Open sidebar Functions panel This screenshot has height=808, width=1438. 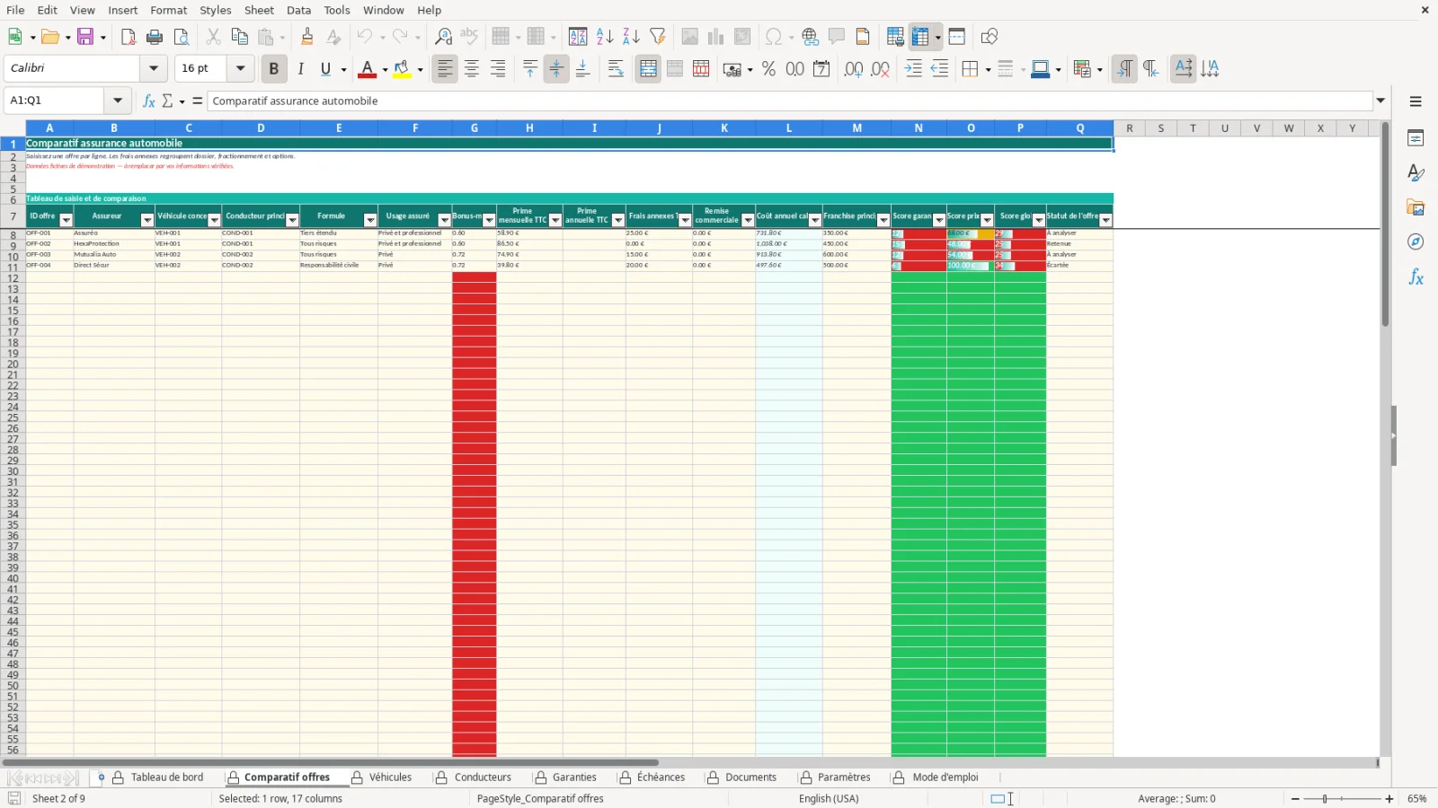[1416, 277]
